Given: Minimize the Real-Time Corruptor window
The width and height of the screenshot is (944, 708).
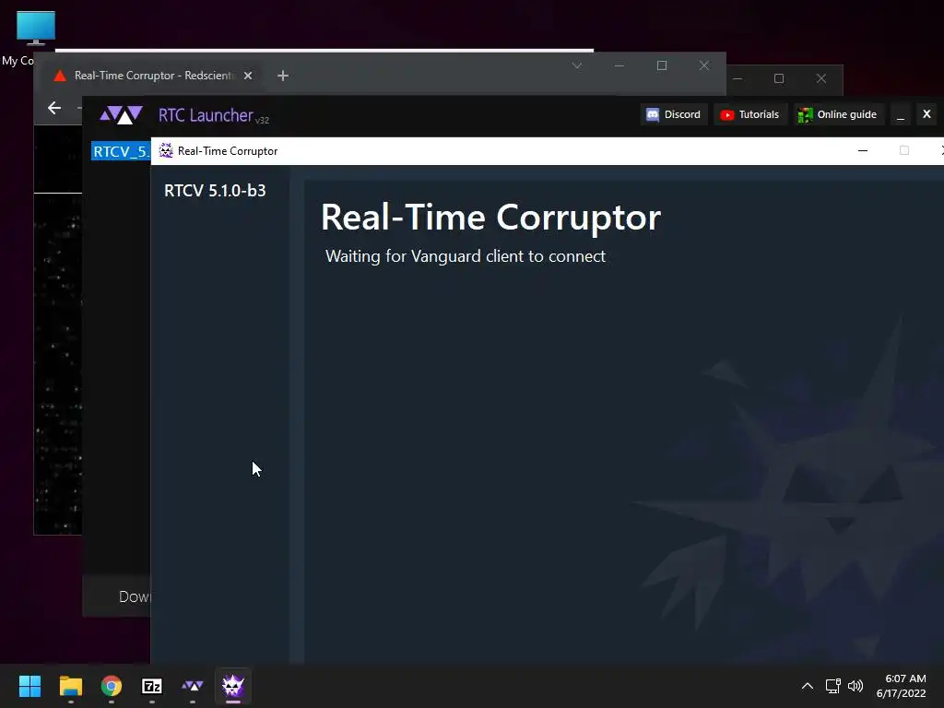Looking at the screenshot, I should 863,150.
